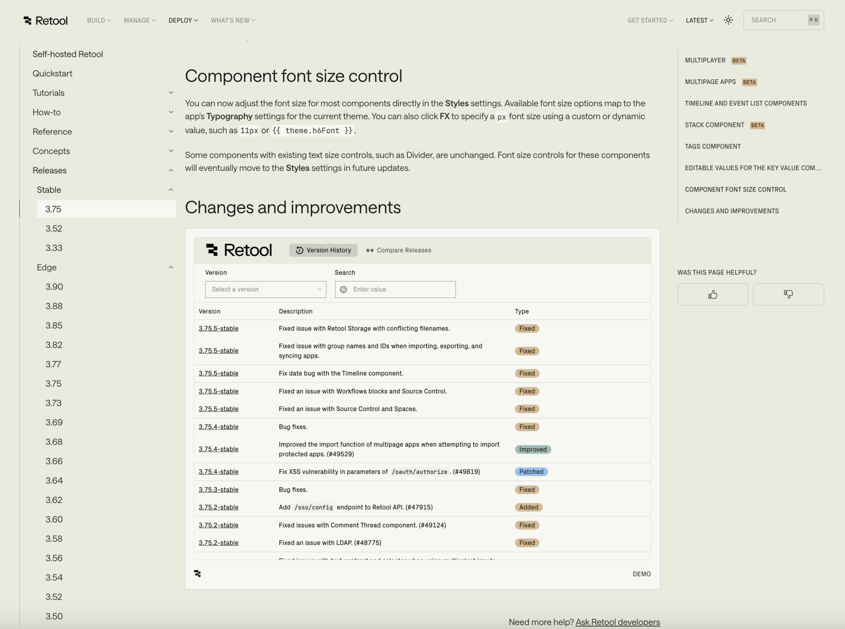Expand the Concepts sidebar section

(x=171, y=151)
